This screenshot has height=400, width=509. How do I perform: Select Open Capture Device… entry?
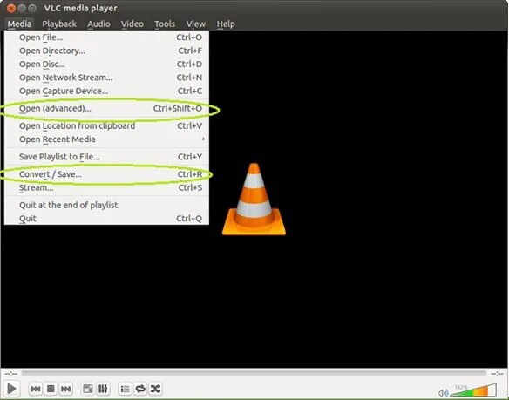107,91
